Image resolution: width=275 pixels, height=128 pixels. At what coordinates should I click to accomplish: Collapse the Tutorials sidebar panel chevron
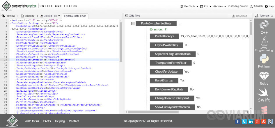[x=272, y=16]
